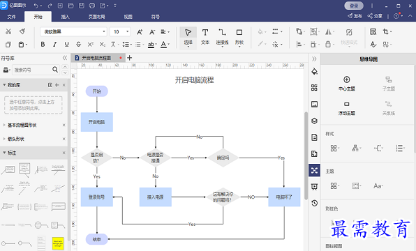Open the History clock icon in side strip
Image resolution: width=416 pixels, height=251 pixels.
(x=314, y=203)
